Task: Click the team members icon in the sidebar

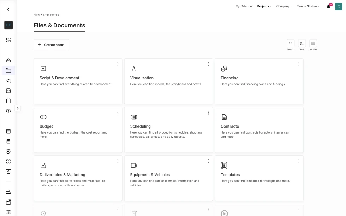Action: click(x=8, y=61)
